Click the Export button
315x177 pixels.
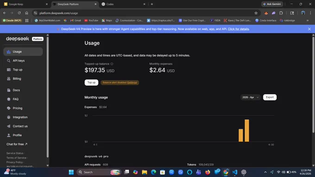point(270,97)
